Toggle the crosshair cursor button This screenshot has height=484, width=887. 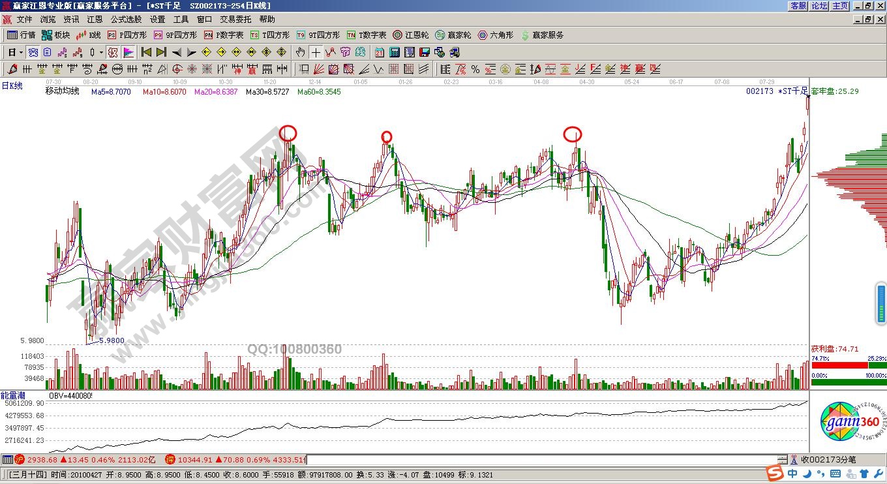[x=316, y=52]
